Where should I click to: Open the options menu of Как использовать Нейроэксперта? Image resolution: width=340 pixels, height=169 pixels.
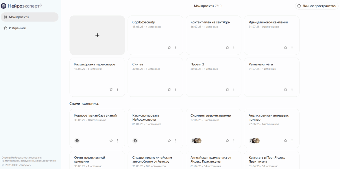176,141
